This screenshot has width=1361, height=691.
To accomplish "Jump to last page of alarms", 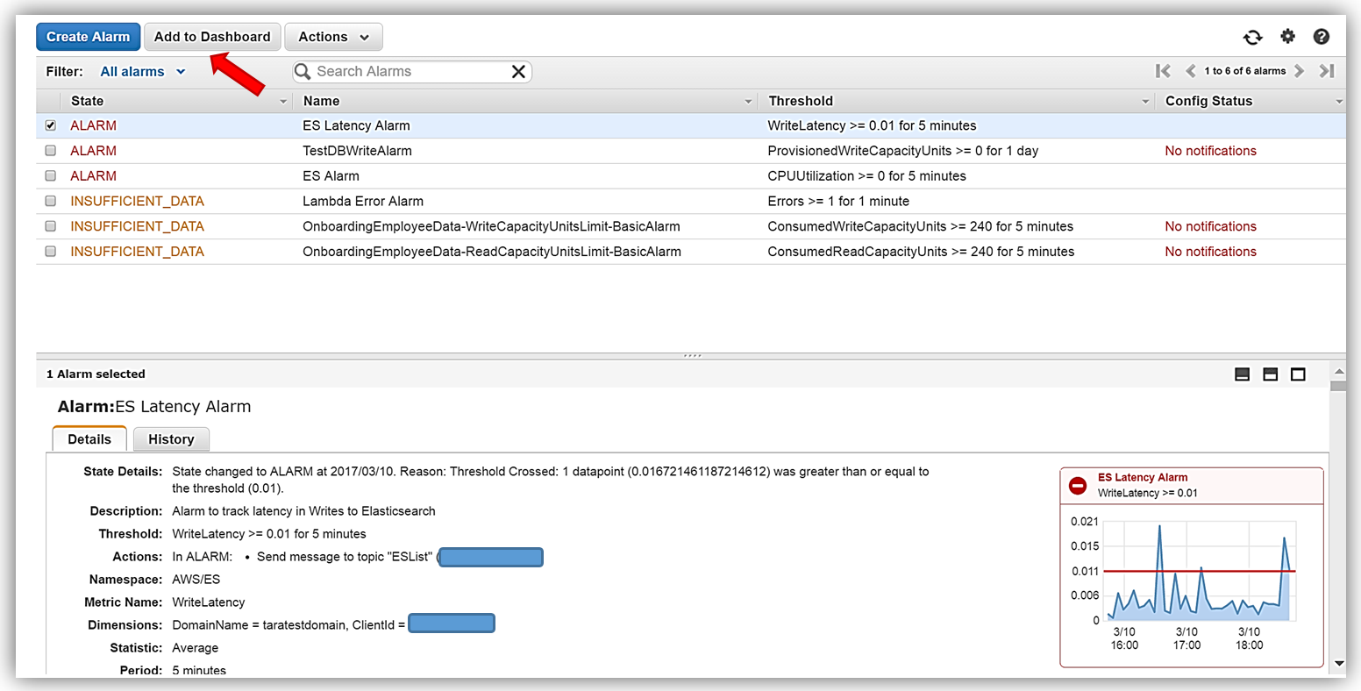I will point(1327,71).
